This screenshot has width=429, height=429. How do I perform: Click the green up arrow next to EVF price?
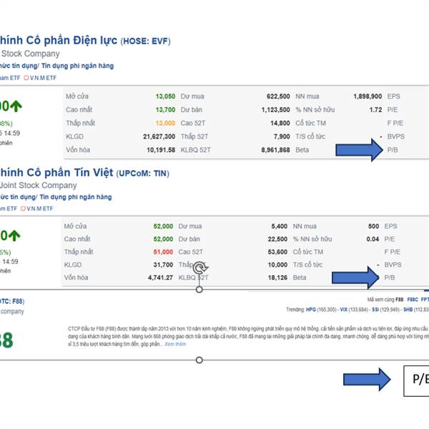16,106
